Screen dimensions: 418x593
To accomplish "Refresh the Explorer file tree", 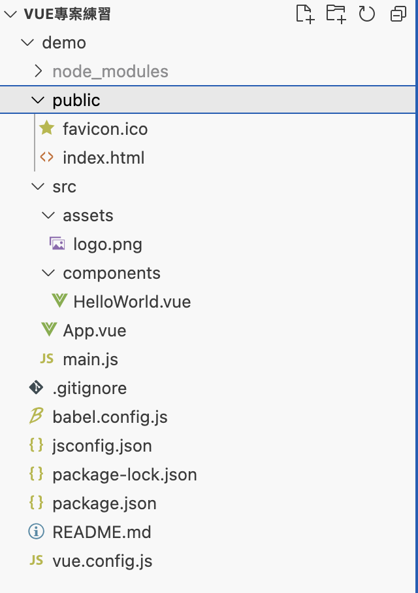I will [367, 14].
